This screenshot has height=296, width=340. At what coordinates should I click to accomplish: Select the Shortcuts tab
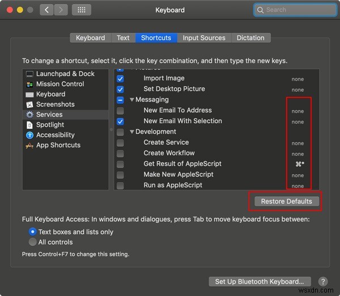point(156,38)
